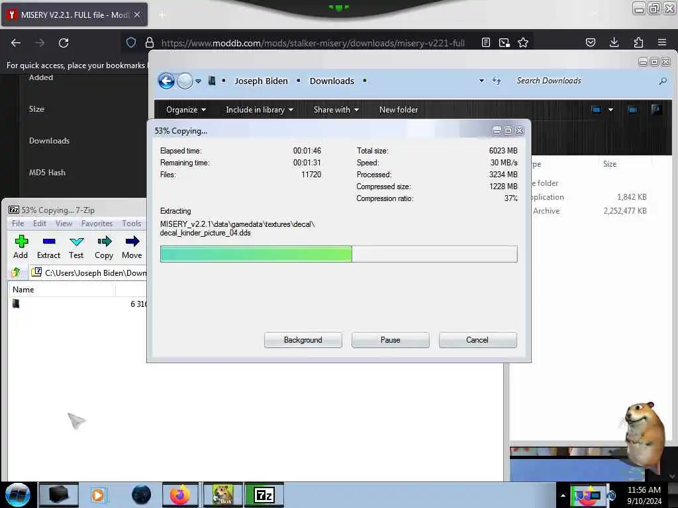
Task: Toggle Firefox reader view icon
Action: 486,42
